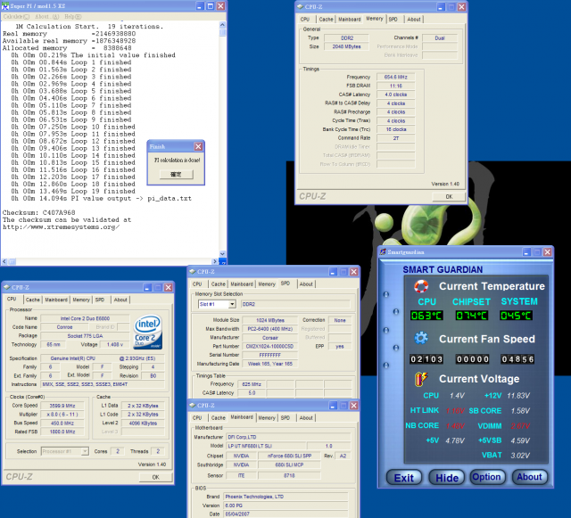Select SPD tab in CPU-Z processor window

[x=100, y=300]
